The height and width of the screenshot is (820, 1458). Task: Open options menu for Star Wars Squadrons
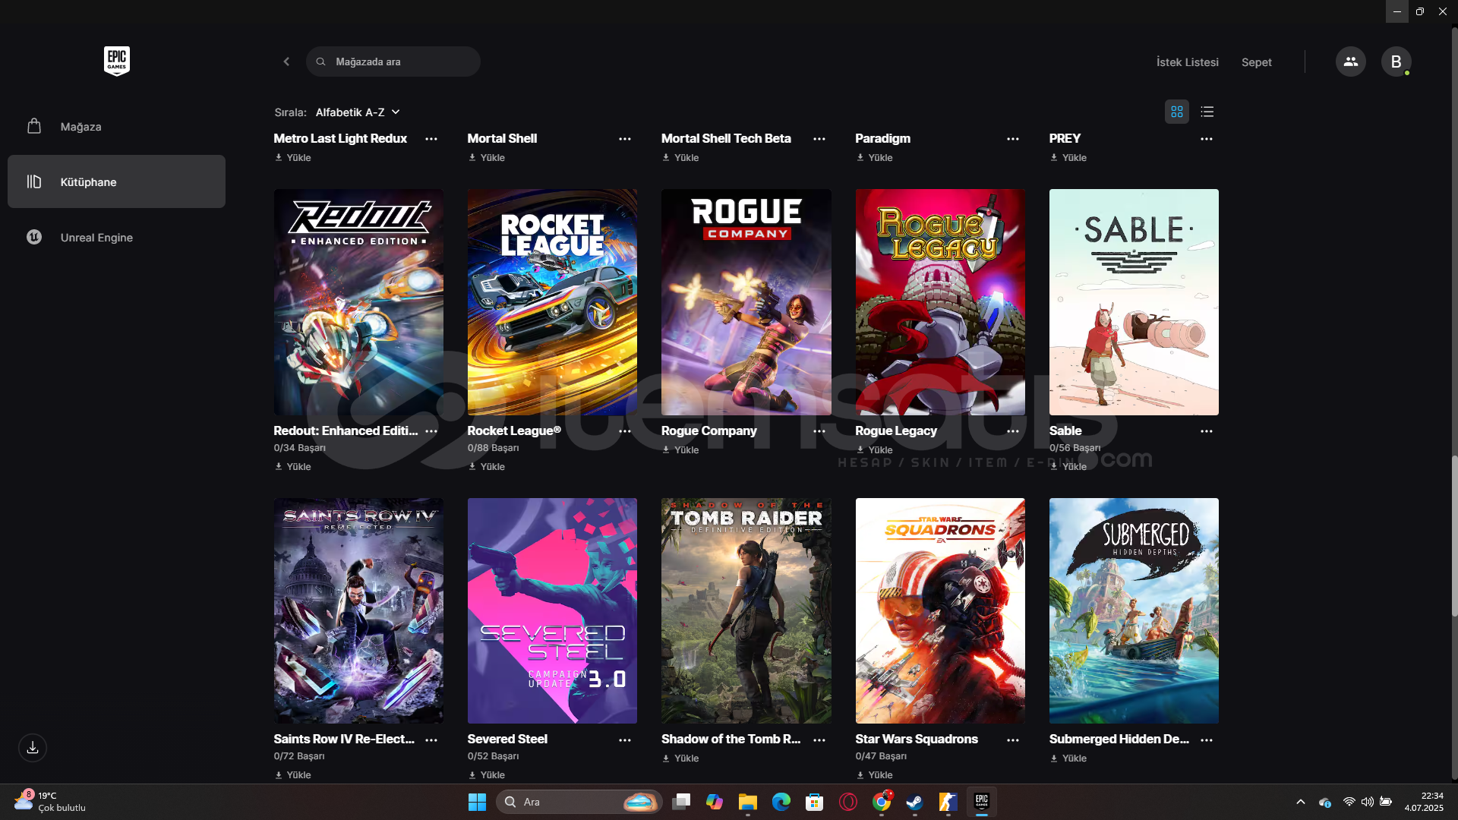coord(1013,740)
